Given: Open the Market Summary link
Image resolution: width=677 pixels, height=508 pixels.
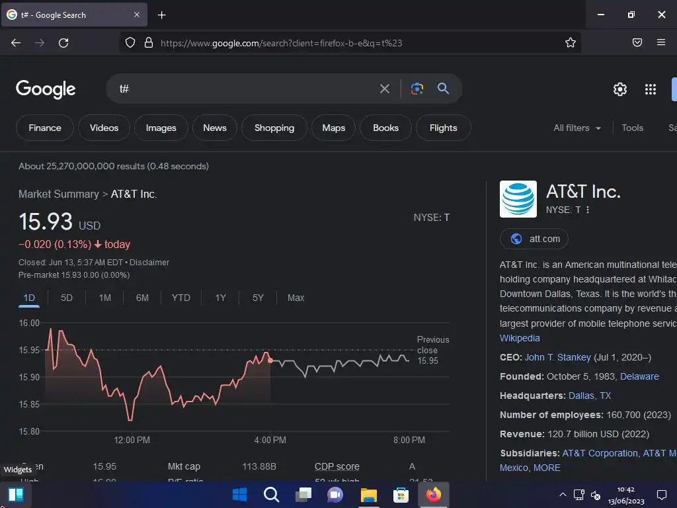Looking at the screenshot, I should click(x=59, y=194).
